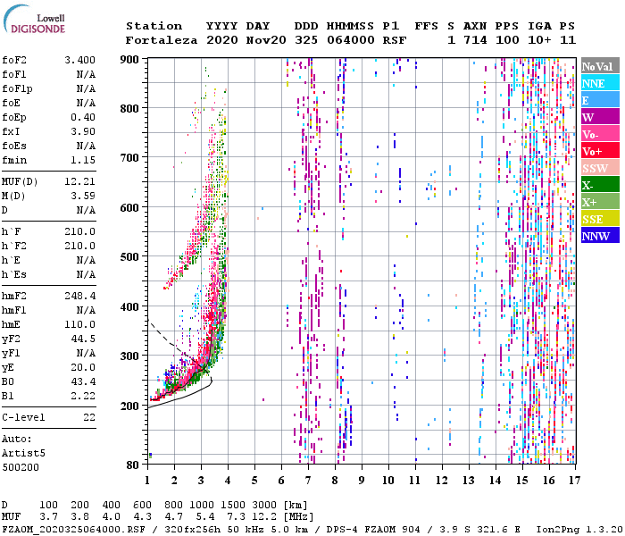Select the SSW light pink legend swatch

point(600,168)
